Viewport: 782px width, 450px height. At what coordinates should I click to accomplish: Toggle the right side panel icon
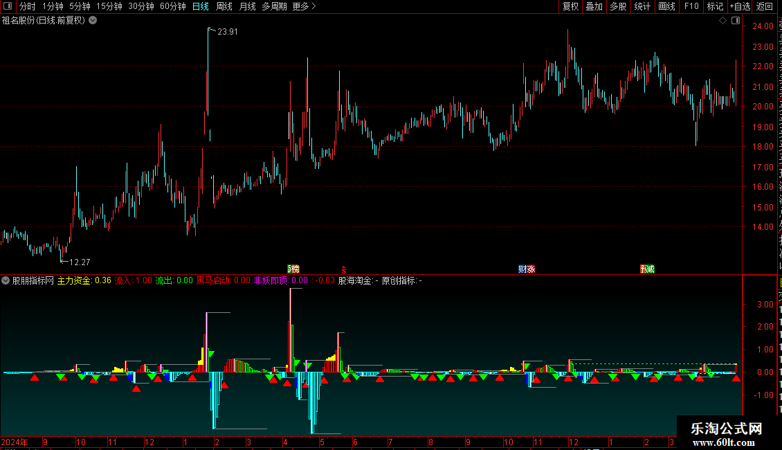pos(736,21)
